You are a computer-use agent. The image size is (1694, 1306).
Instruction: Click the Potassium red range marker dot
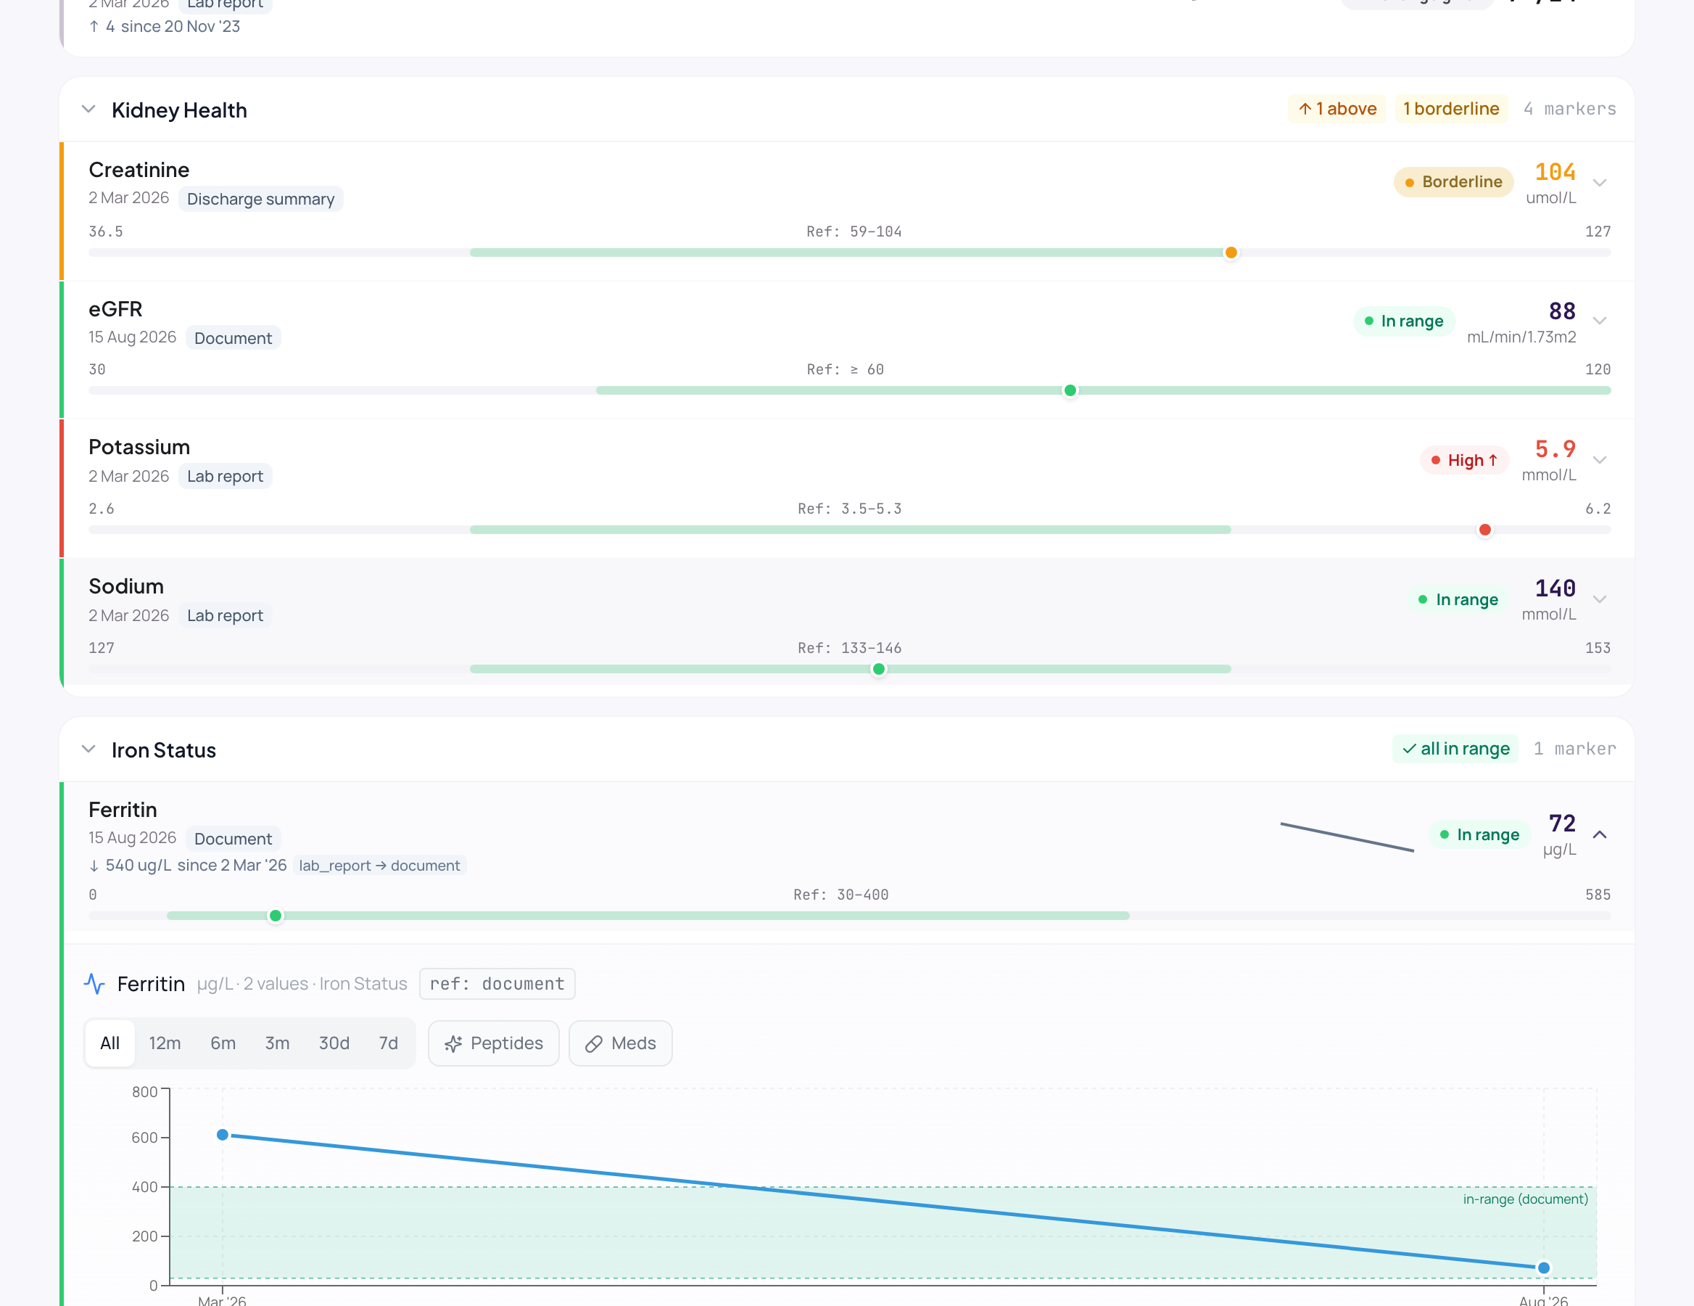coord(1484,529)
